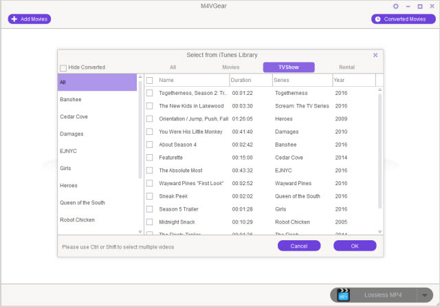This screenshot has height=307, width=440.
Task: Close the Select from iTunes Library dialog
Action: 375,55
